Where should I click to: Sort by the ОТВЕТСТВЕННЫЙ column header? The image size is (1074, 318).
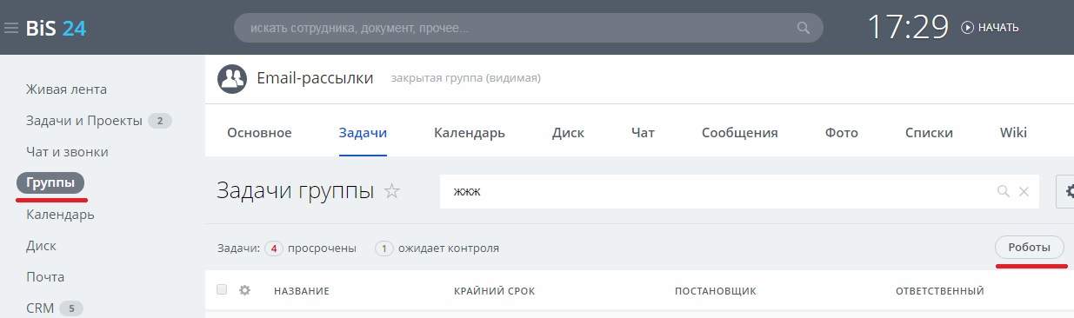point(939,291)
